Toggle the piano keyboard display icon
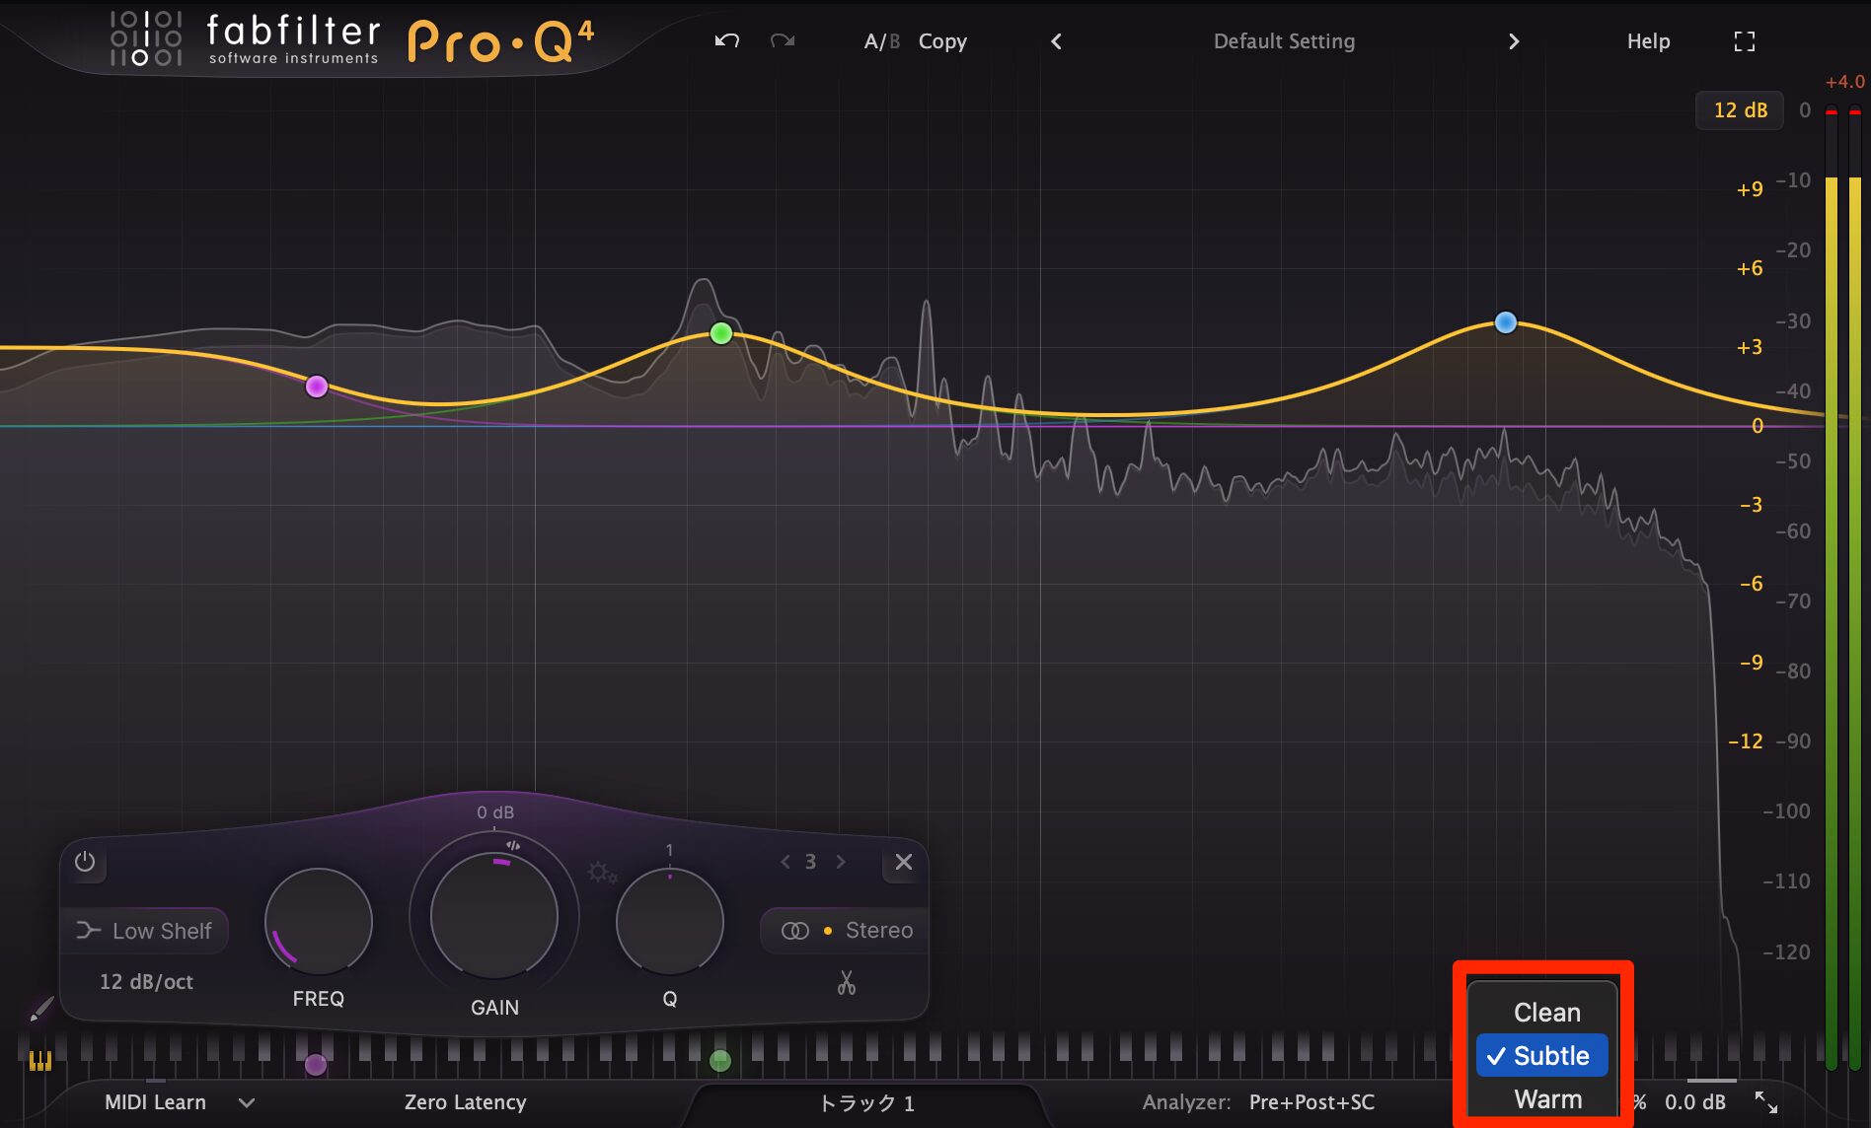Image resolution: width=1871 pixels, height=1128 pixels. [x=40, y=1061]
